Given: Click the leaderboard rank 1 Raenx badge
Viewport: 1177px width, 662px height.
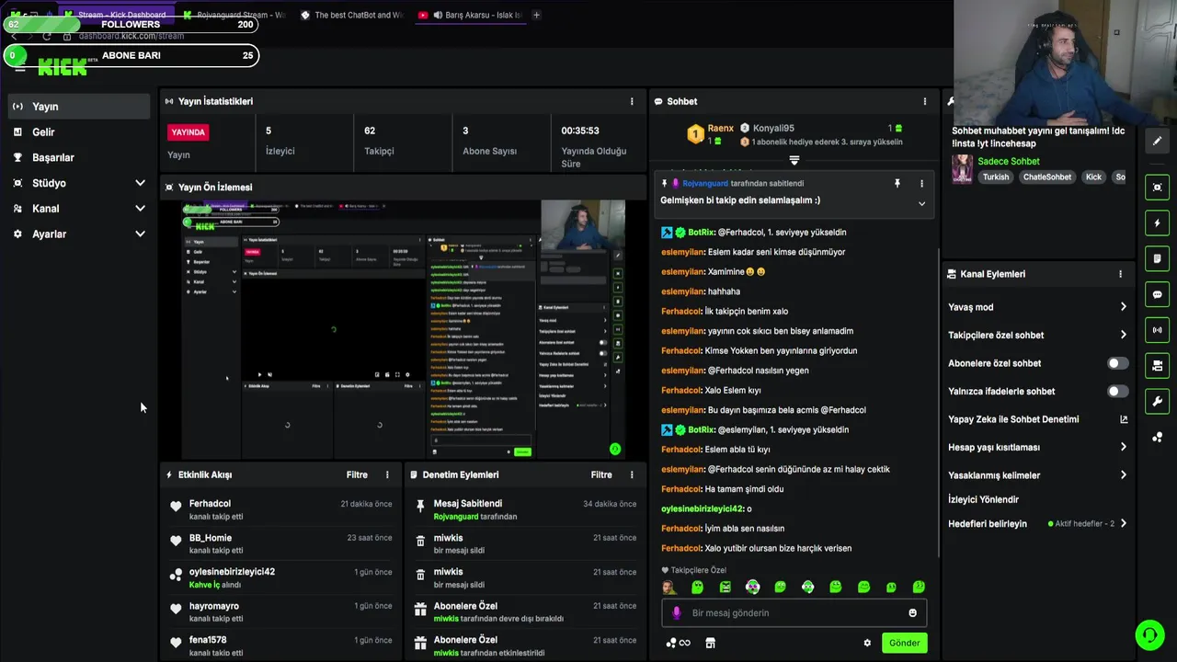Looking at the screenshot, I should click(x=696, y=134).
